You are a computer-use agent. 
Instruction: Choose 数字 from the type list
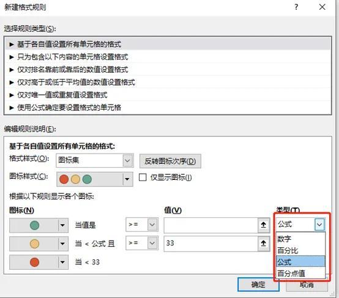[x=300, y=239]
